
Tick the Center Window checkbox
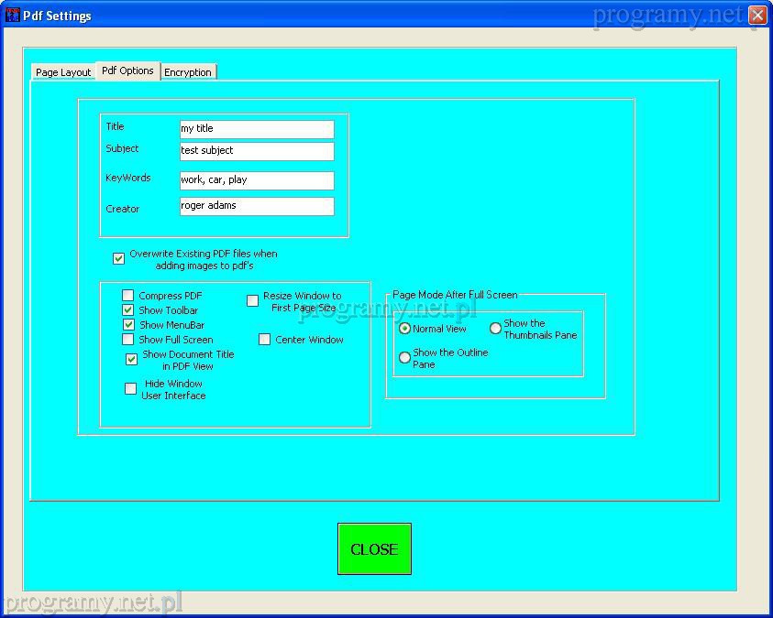[x=265, y=340]
